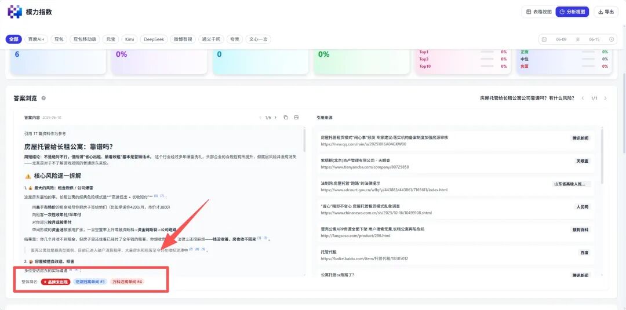
Task: Click the 龙湖冠寓单间 #3 tag
Action: coord(90,282)
